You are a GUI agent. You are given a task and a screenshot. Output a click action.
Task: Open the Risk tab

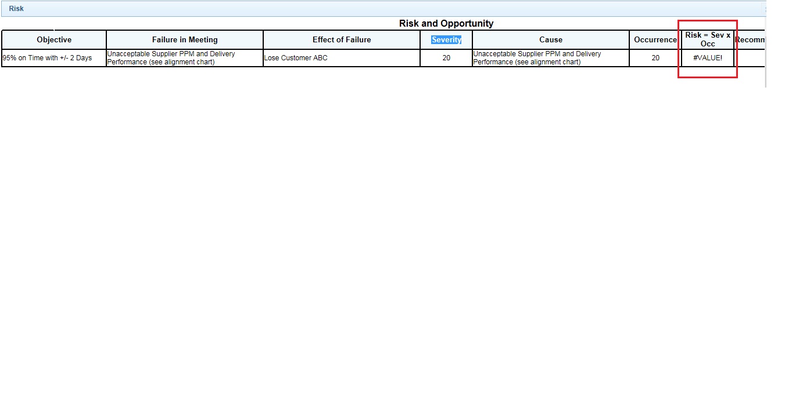(16, 9)
